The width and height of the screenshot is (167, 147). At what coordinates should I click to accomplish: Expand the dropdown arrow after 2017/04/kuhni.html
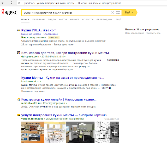pos(65,57)
